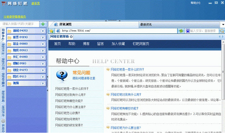225x138 pixels.
Task: Select the 浏览历史 side tab
Action: coord(3,111)
